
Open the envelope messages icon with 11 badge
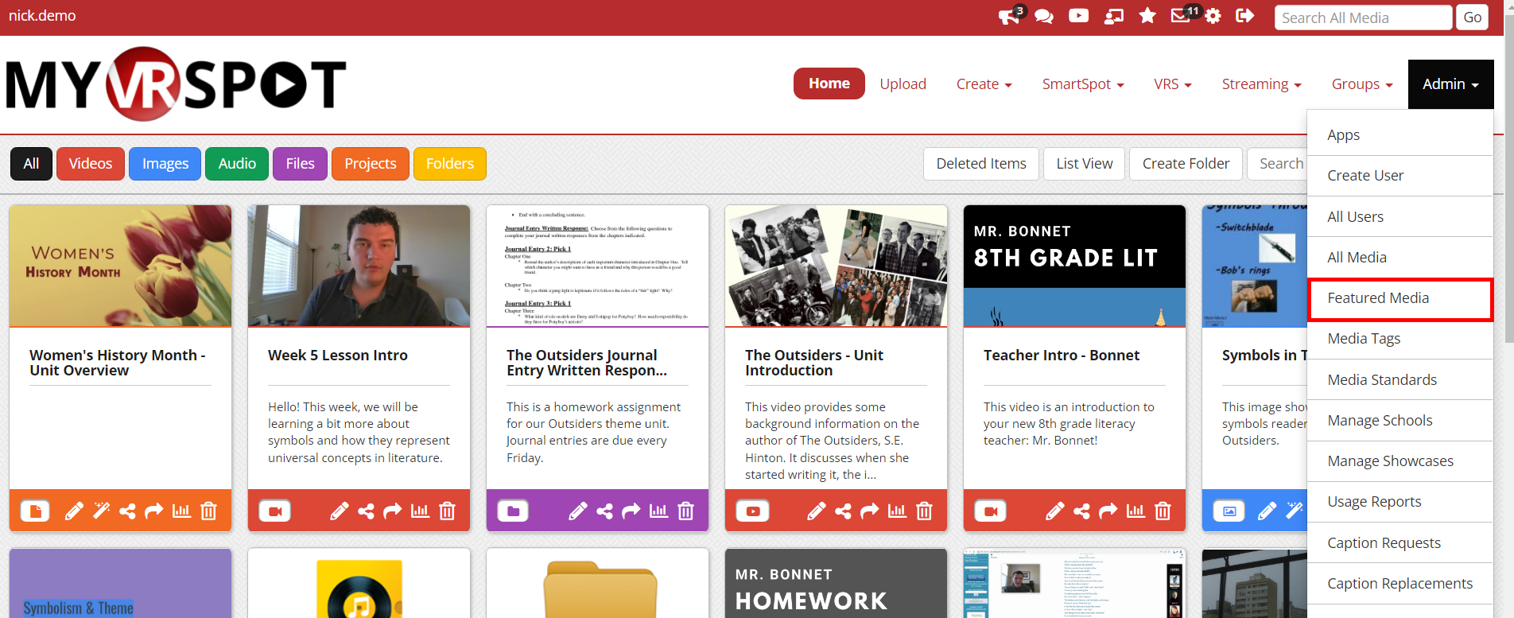click(x=1180, y=16)
